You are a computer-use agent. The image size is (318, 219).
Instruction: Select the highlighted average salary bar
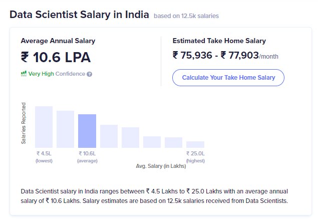coord(87,131)
